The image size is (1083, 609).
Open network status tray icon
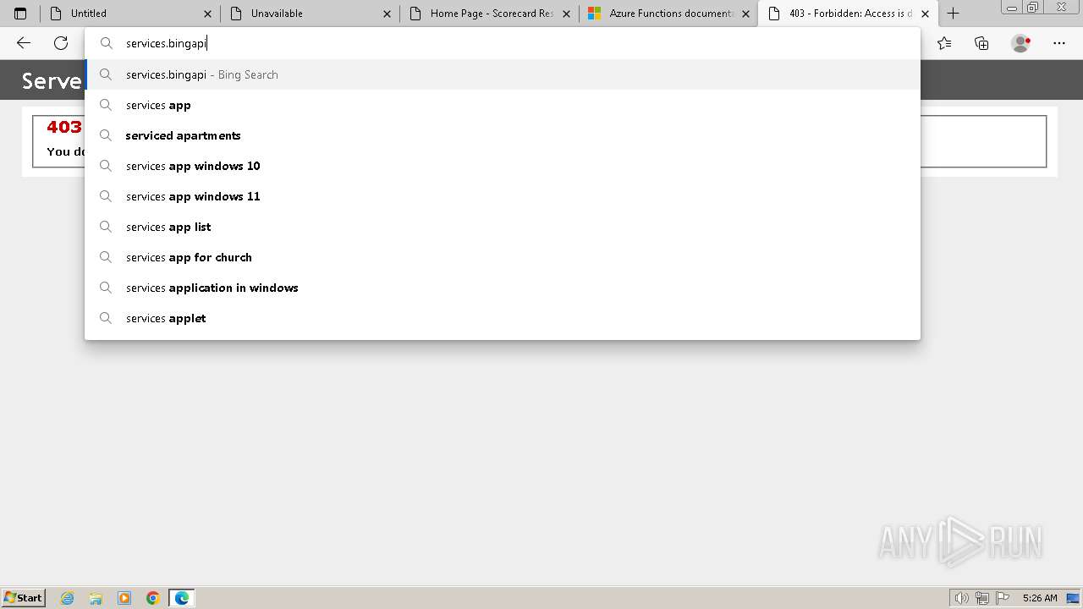[x=982, y=598]
